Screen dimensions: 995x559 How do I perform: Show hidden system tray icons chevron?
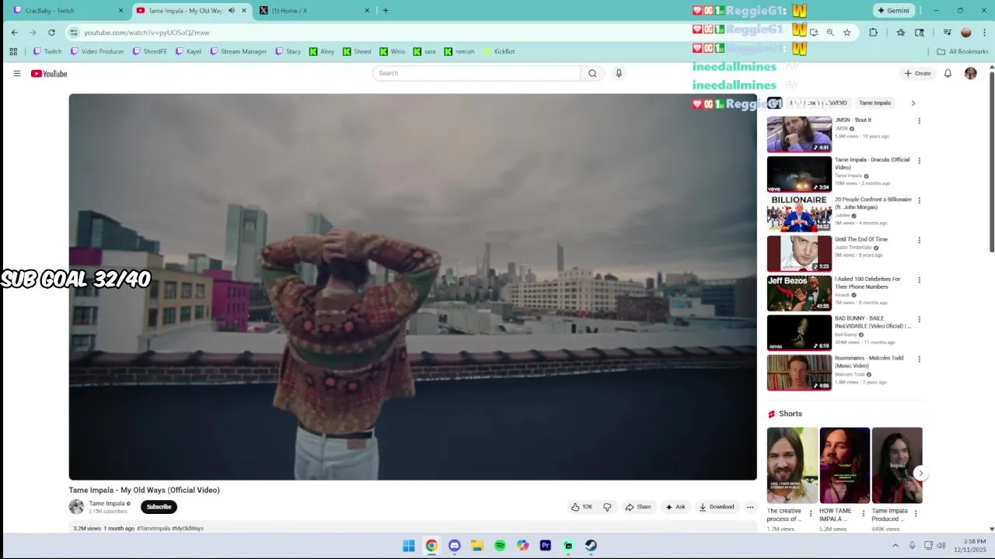point(895,546)
